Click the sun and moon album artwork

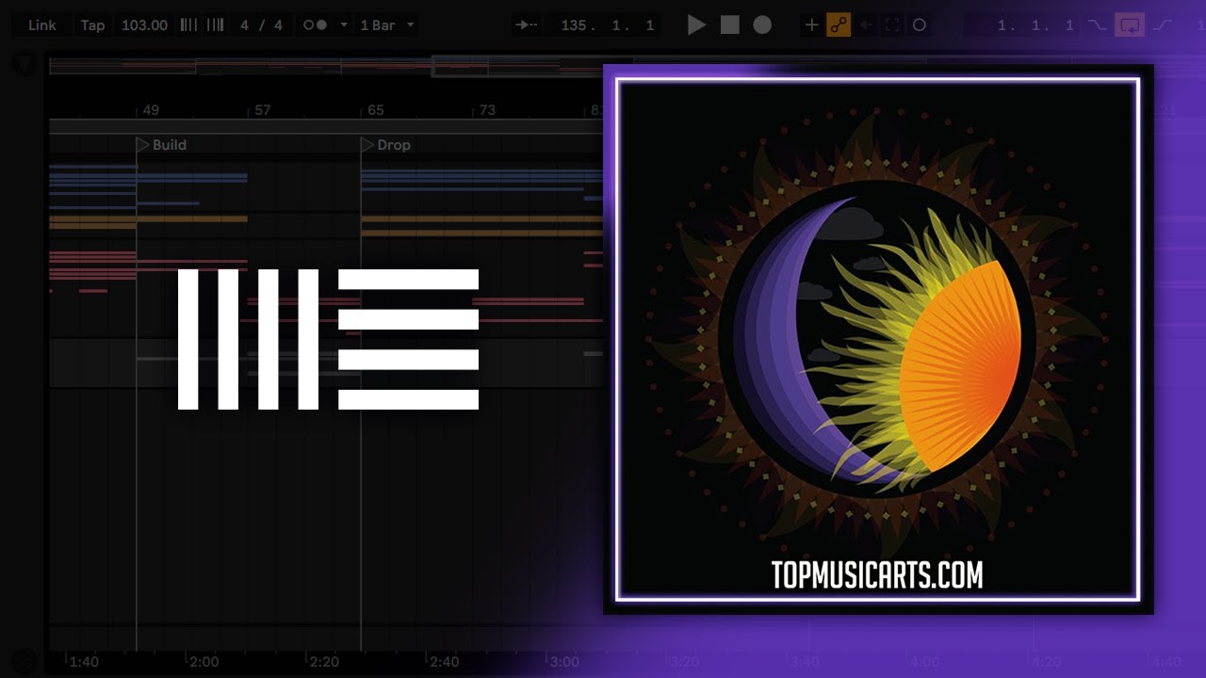[x=877, y=339]
